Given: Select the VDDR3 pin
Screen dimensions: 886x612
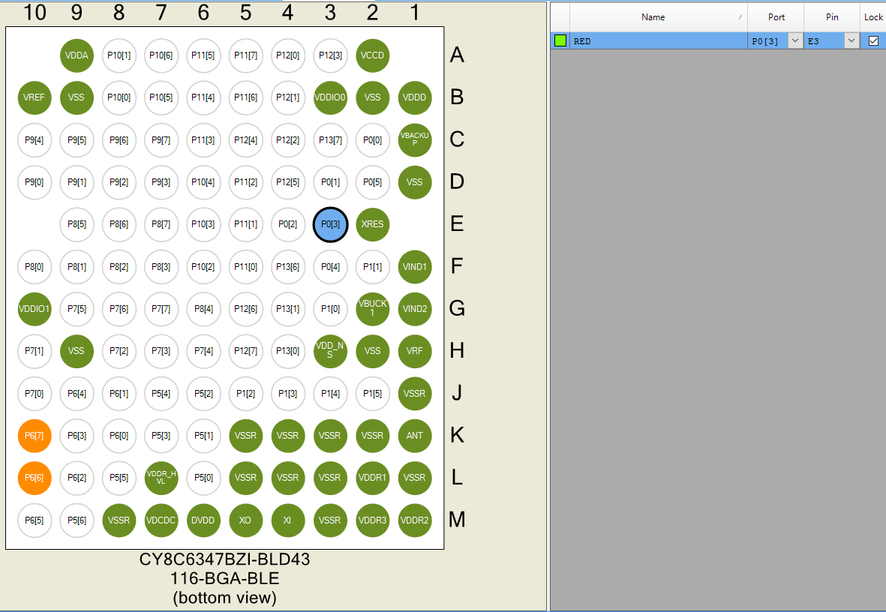Looking at the screenshot, I should (x=372, y=520).
